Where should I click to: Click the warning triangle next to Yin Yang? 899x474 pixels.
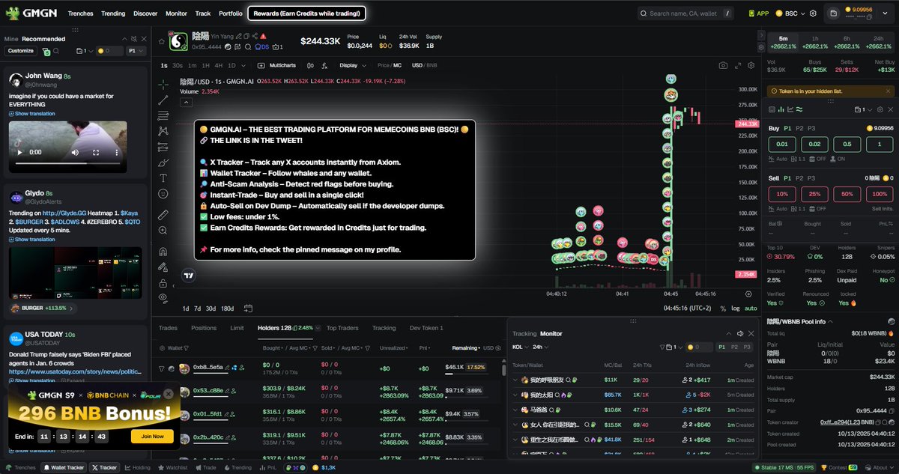click(x=264, y=36)
